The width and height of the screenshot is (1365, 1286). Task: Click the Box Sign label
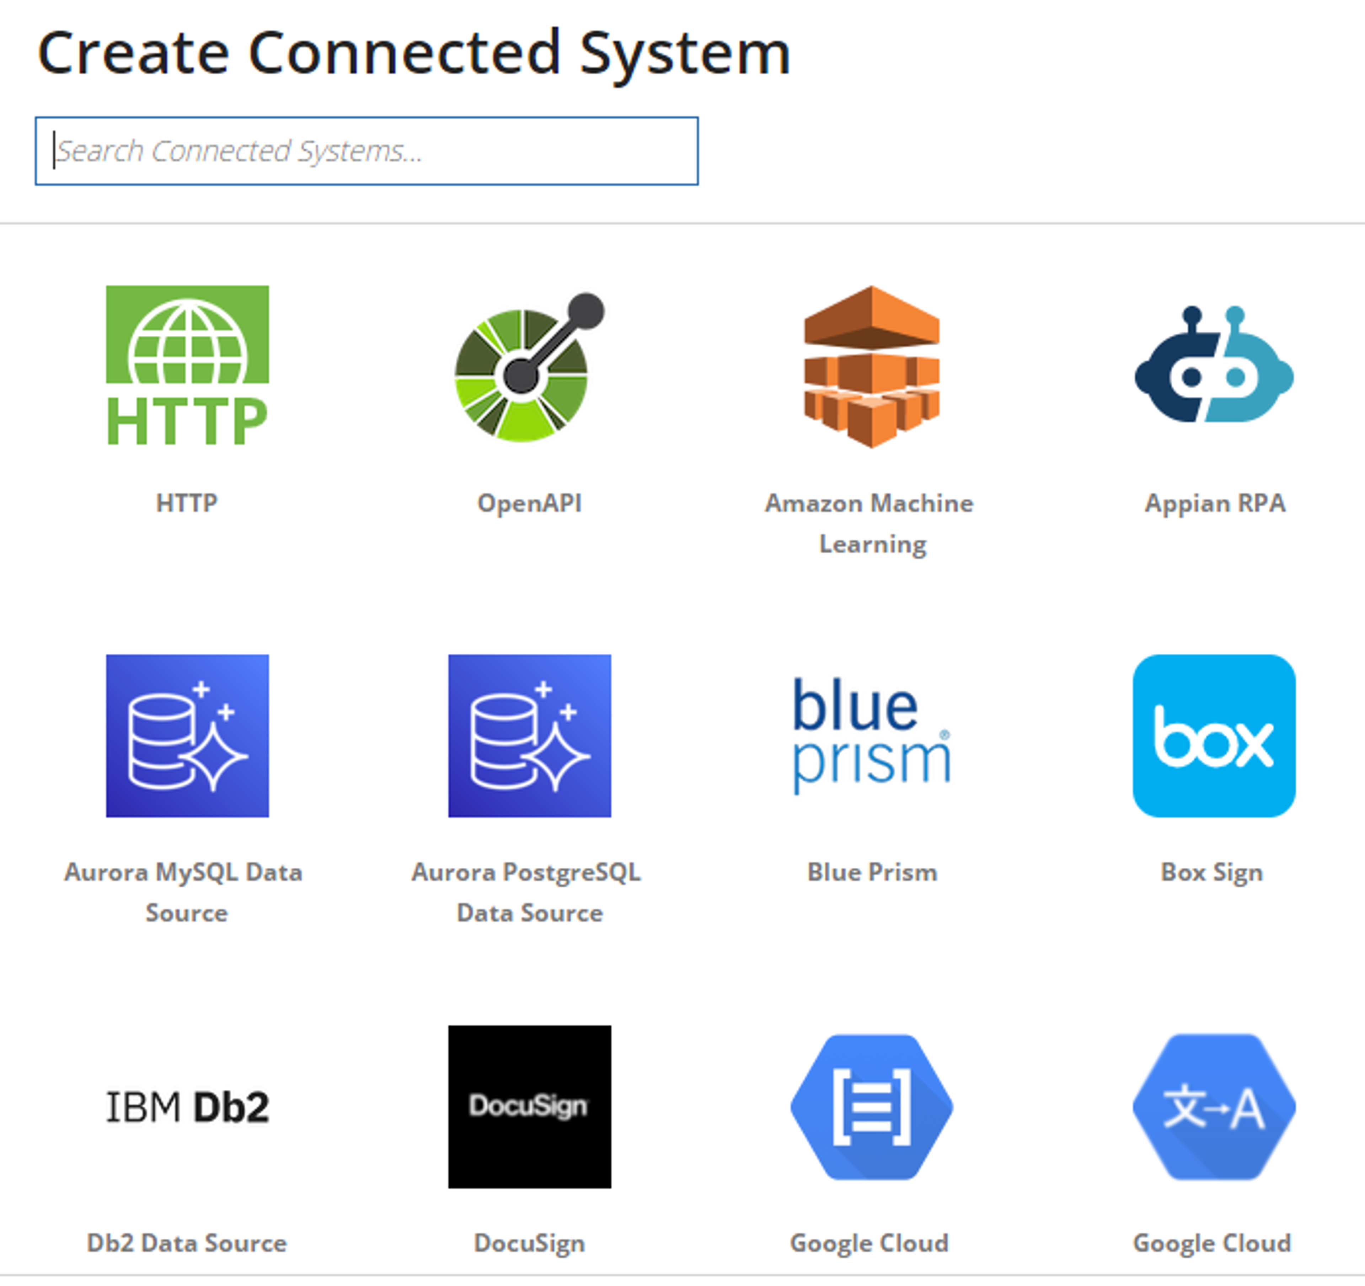coord(1212,873)
